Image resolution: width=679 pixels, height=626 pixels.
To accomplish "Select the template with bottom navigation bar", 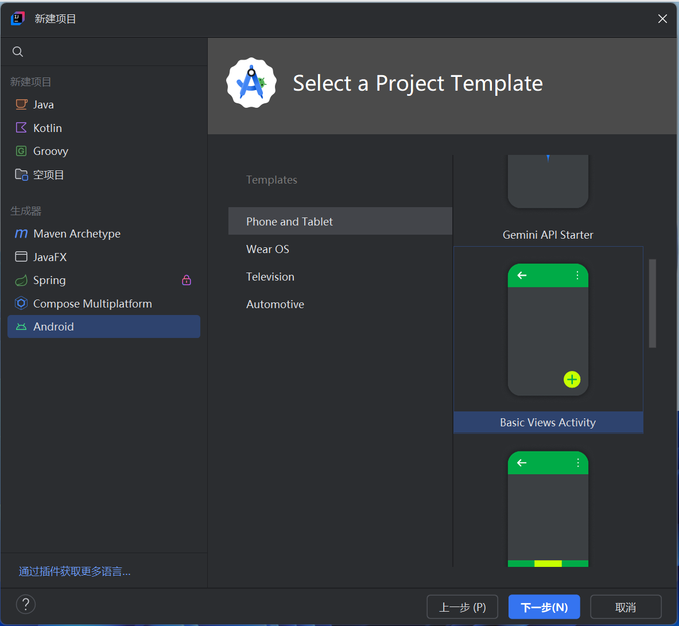I will [x=548, y=509].
